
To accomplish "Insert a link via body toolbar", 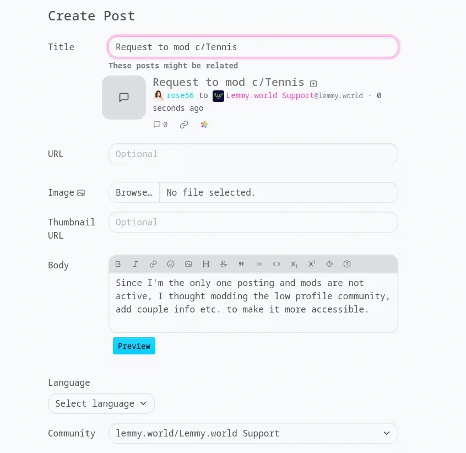I will click(153, 264).
